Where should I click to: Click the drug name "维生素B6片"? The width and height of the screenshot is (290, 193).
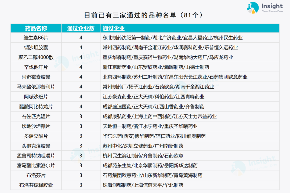[x=36, y=38]
